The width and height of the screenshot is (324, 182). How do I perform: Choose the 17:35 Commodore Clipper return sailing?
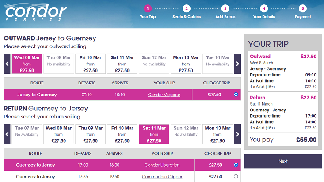coord(236,176)
